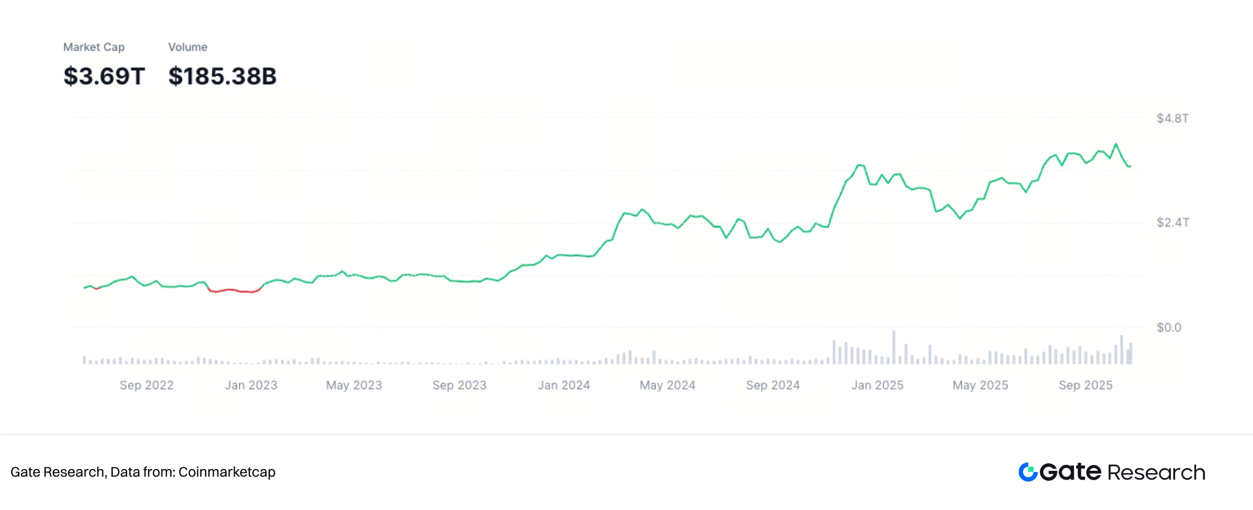This screenshot has height=510, width=1253.
Task: Click the $185.38B volume value
Action: [222, 76]
